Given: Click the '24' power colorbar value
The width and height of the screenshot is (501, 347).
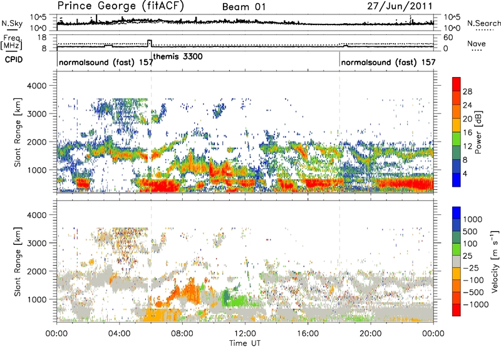Looking at the screenshot, I should 467,105.
